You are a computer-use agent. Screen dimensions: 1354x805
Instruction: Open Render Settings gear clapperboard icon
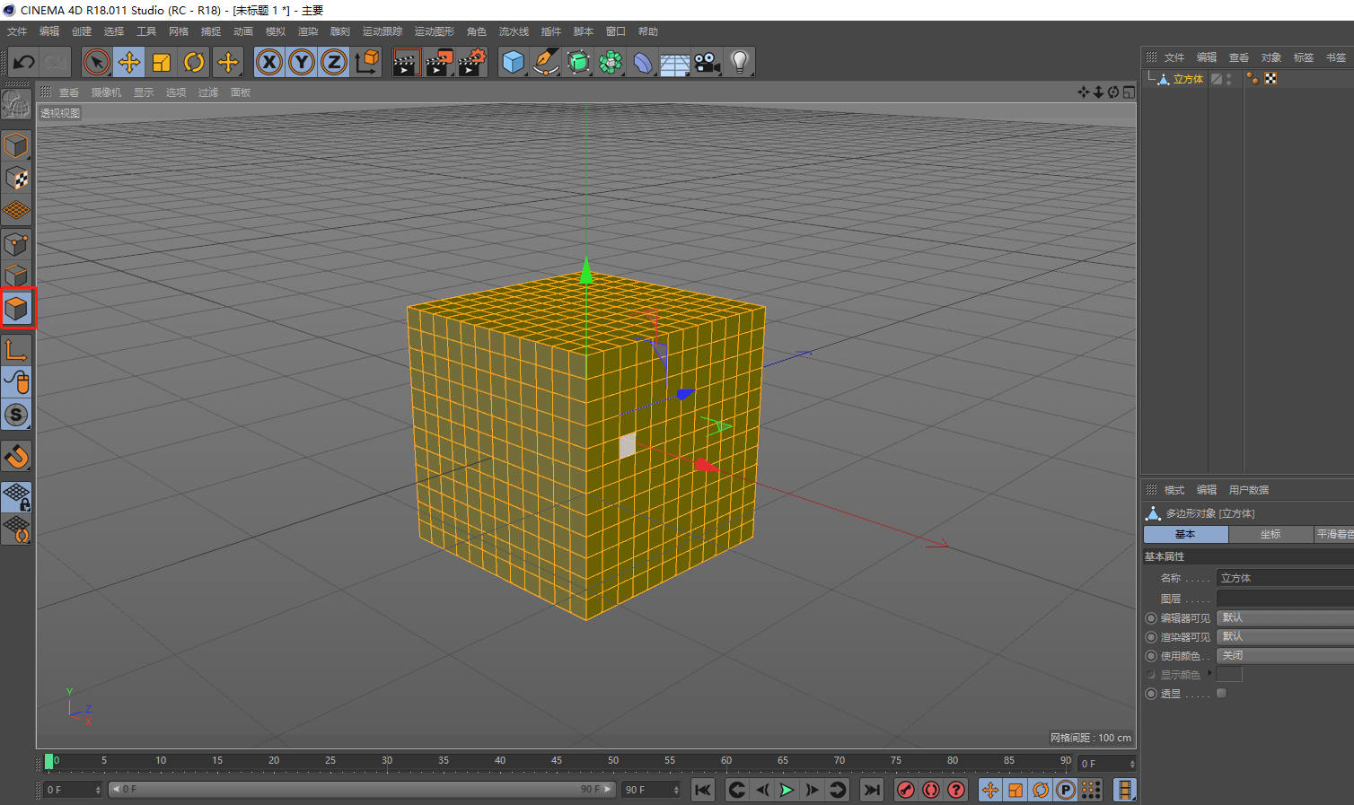click(x=472, y=62)
